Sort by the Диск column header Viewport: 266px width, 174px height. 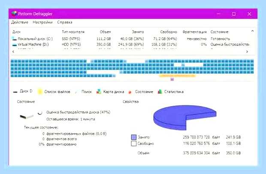[x=16, y=32]
